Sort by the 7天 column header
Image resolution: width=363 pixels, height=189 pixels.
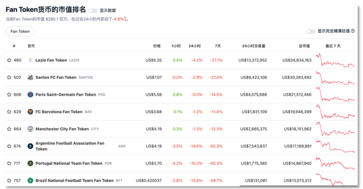[218, 46]
